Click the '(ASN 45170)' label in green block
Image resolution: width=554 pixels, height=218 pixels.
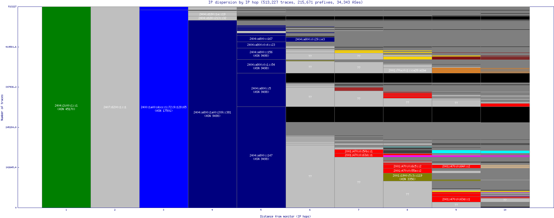pyautogui.click(x=66, y=109)
